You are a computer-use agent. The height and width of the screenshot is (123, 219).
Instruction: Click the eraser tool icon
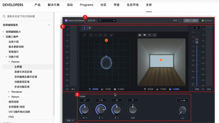111,35
